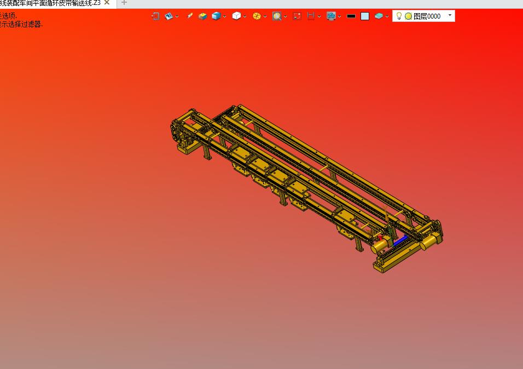Open the white cube dropdown arrow
Screen dimensions: 523x369
click(x=245, y=16)
